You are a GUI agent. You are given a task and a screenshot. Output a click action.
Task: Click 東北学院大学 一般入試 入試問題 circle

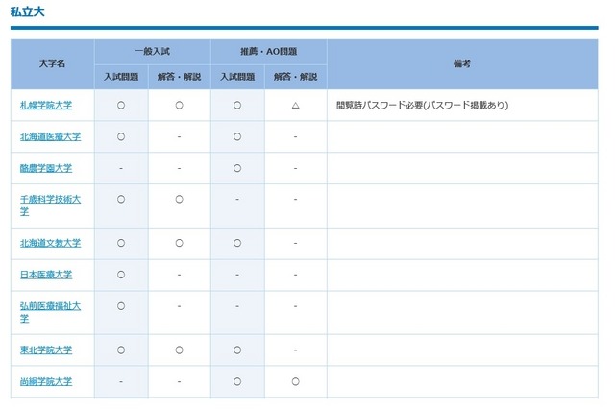click(121, 350)
